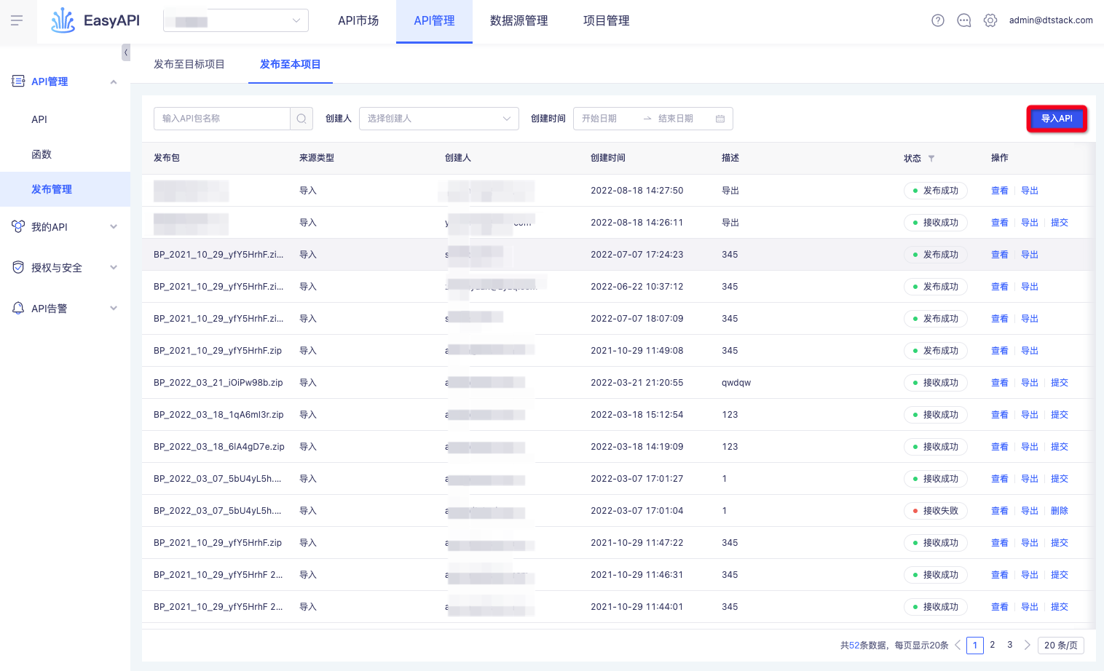Click the 授权与安全 shield icon

(x=18, y=267)
